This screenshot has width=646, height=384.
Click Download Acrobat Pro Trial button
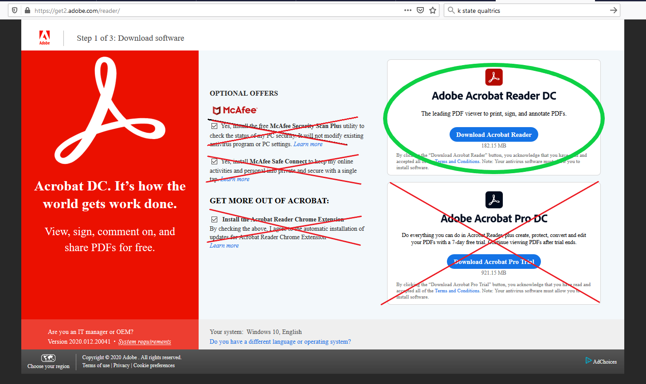[494, 262]
